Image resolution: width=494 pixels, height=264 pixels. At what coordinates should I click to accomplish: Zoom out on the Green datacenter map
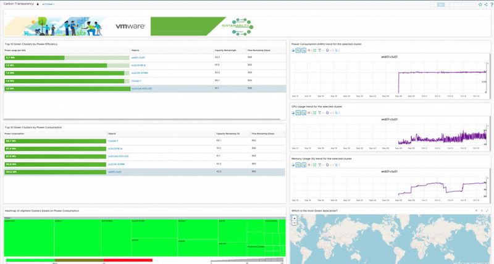[295, 223]
